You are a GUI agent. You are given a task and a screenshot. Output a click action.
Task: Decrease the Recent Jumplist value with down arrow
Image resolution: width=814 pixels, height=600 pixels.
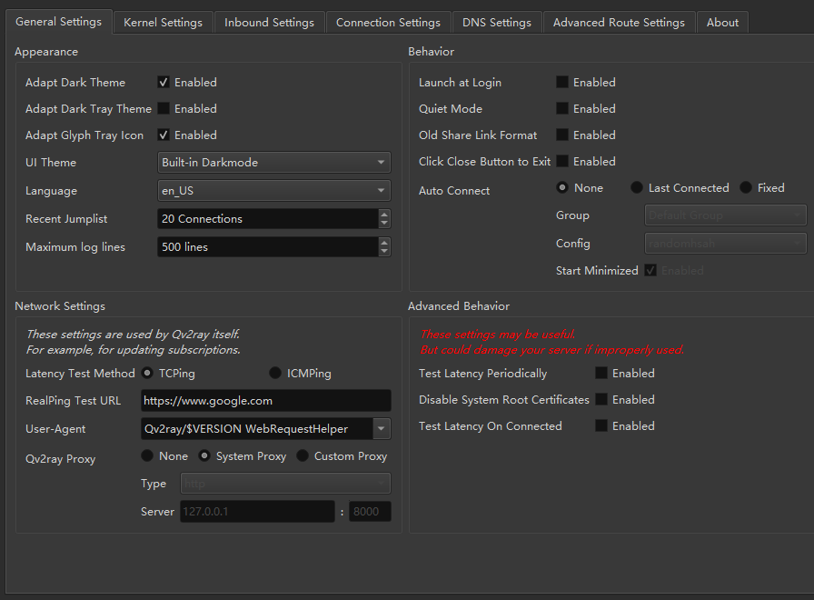[384, 224]
